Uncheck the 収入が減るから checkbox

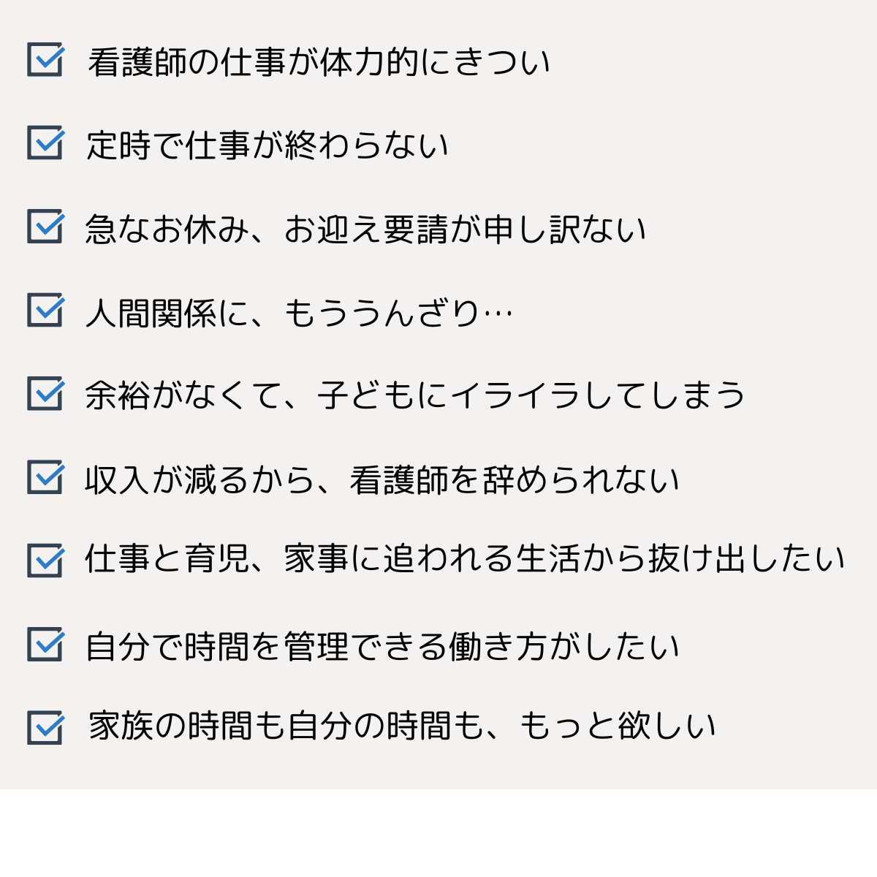pos(45,477)
